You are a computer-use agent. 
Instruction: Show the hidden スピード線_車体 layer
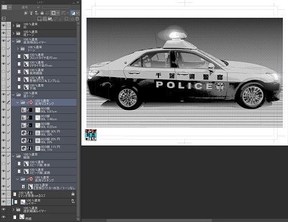[x=3, y=163]
